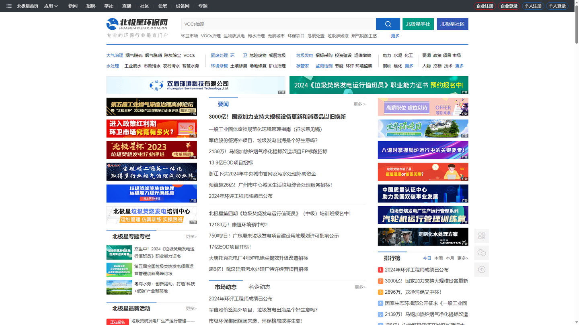Select 本月 in the ranking tabs
The width and height of the screenshot is (579, 325).
pos(450,258)
